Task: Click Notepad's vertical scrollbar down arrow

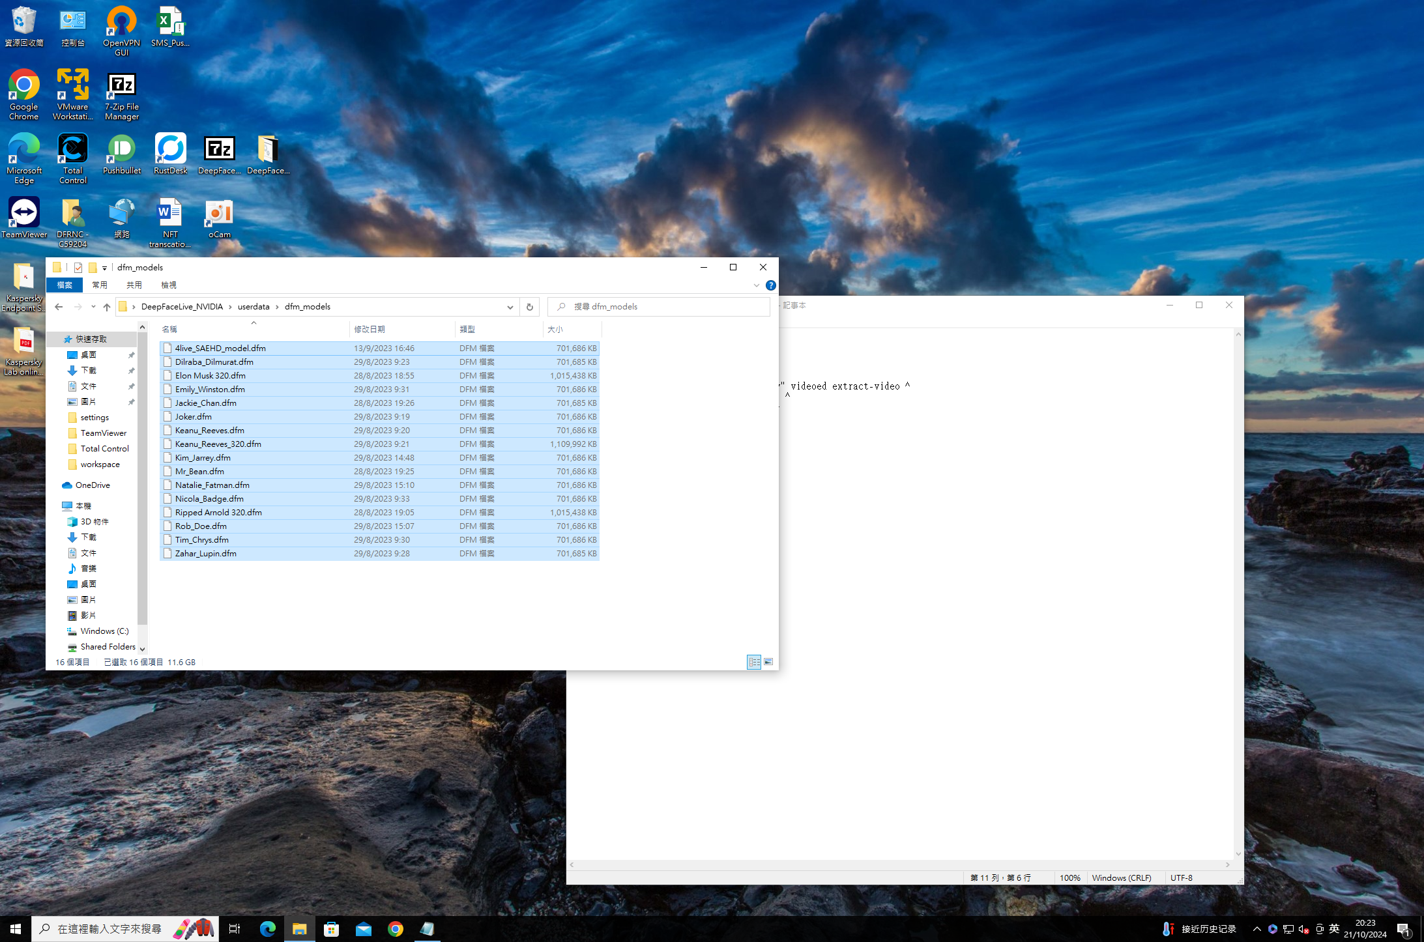Action: [x=1238, y=854]
